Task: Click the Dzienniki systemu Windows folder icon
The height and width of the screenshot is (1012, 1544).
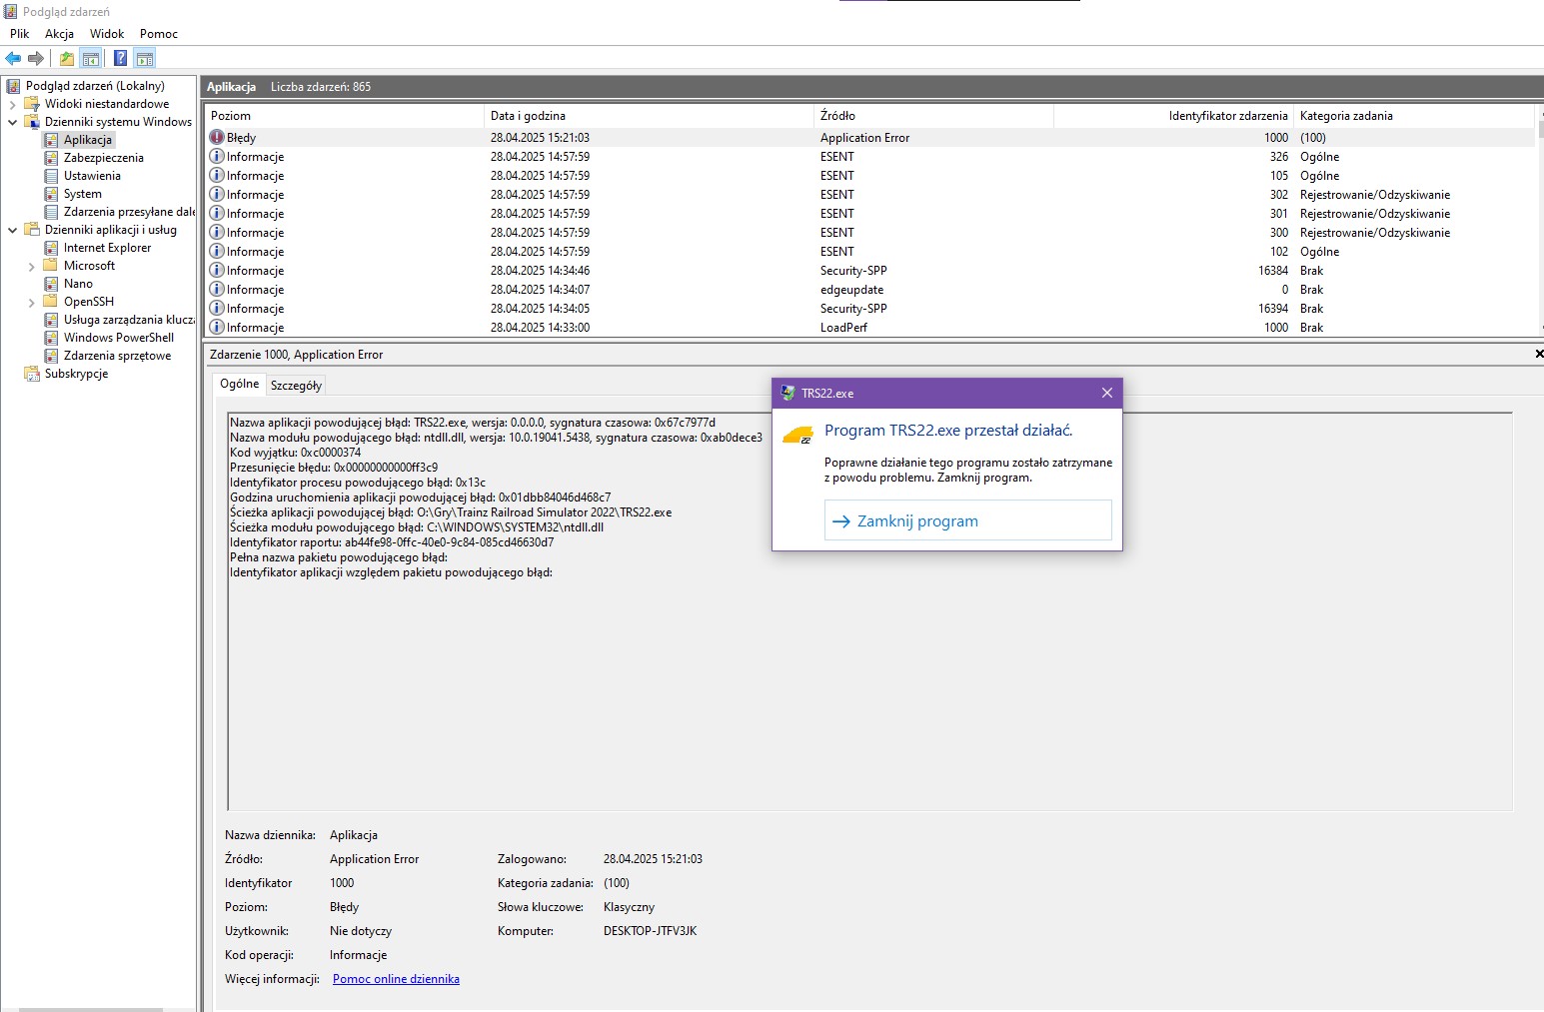Action: (x=32, y=122)
